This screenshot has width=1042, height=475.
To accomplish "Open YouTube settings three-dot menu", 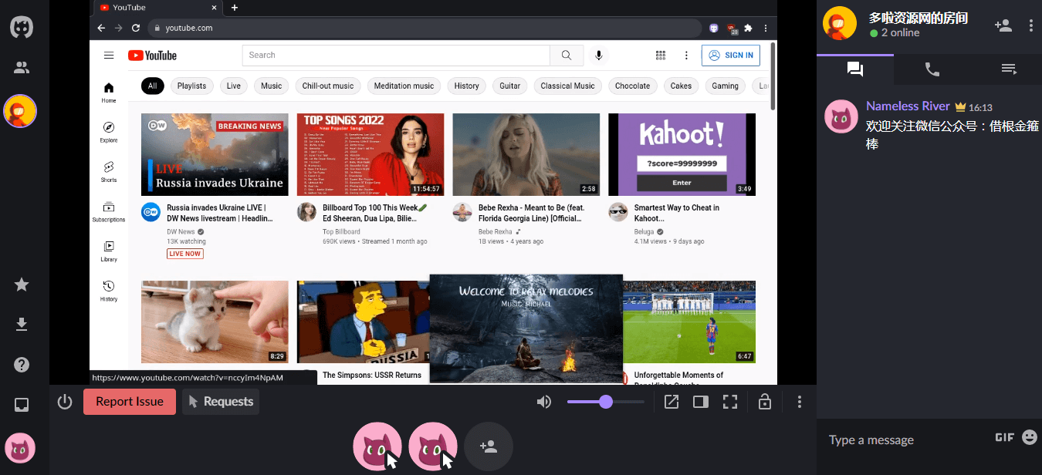I will (x=686, y=56).
